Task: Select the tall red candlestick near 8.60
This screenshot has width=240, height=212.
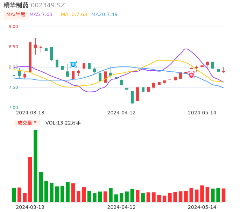Action: pos(30,57)
